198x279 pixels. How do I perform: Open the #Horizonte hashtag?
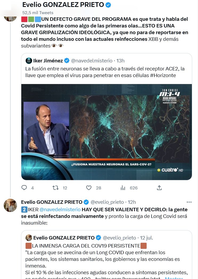163,75
